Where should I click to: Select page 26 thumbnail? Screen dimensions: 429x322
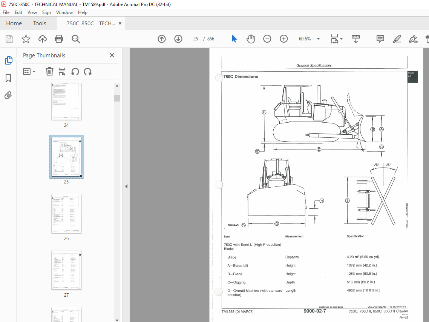tap(66, 214)
